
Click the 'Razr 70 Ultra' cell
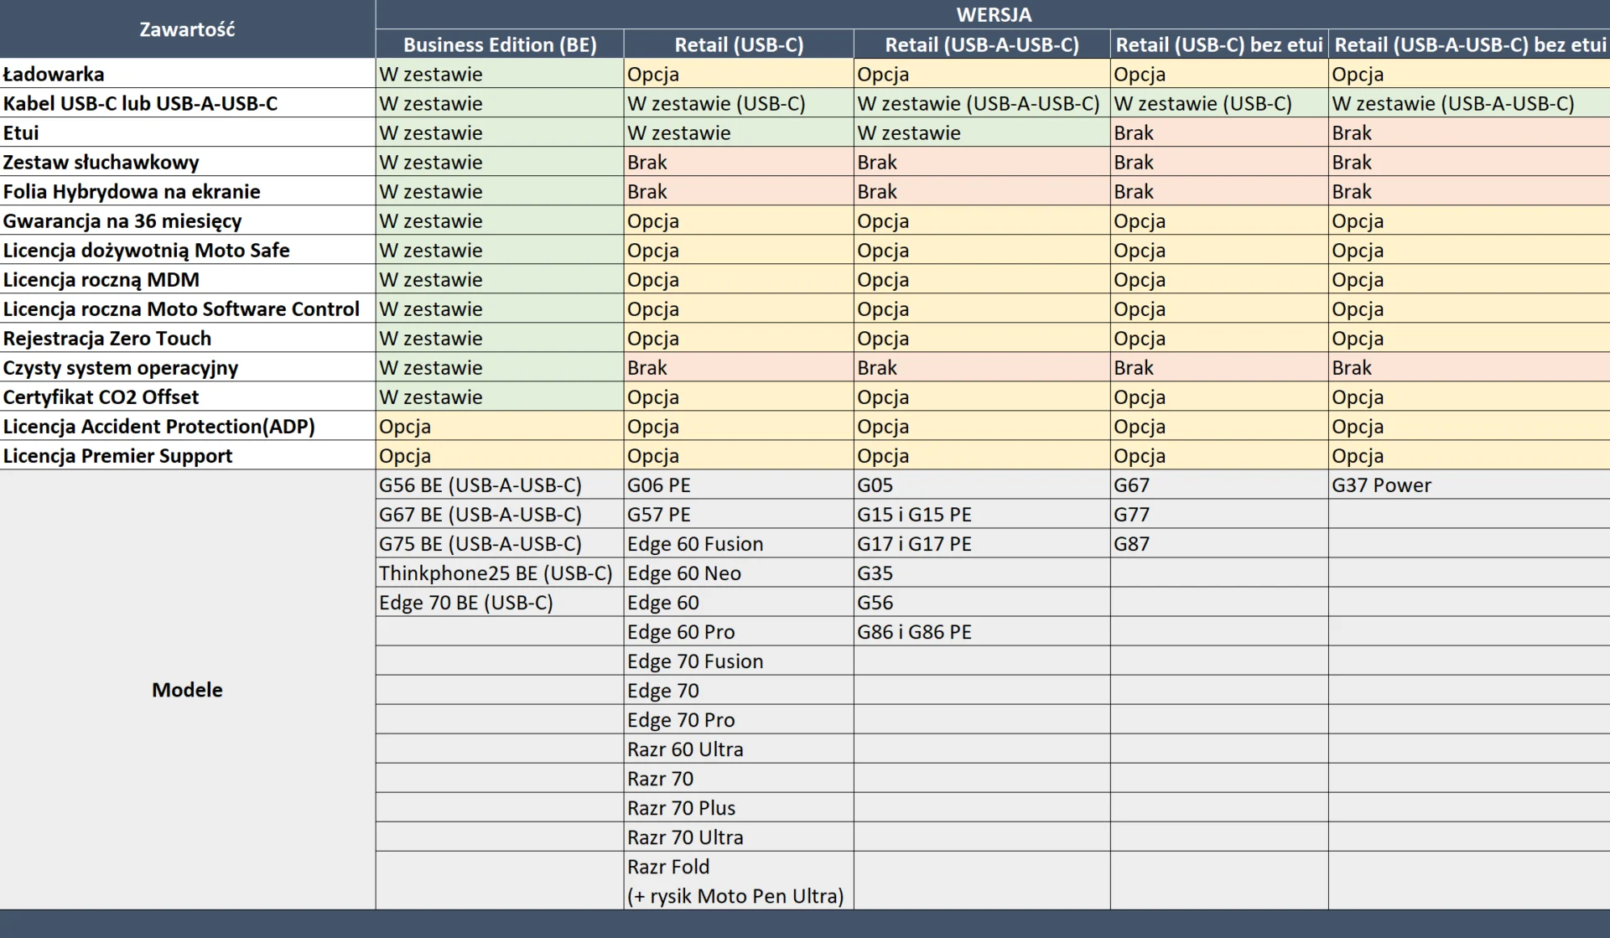739,837
